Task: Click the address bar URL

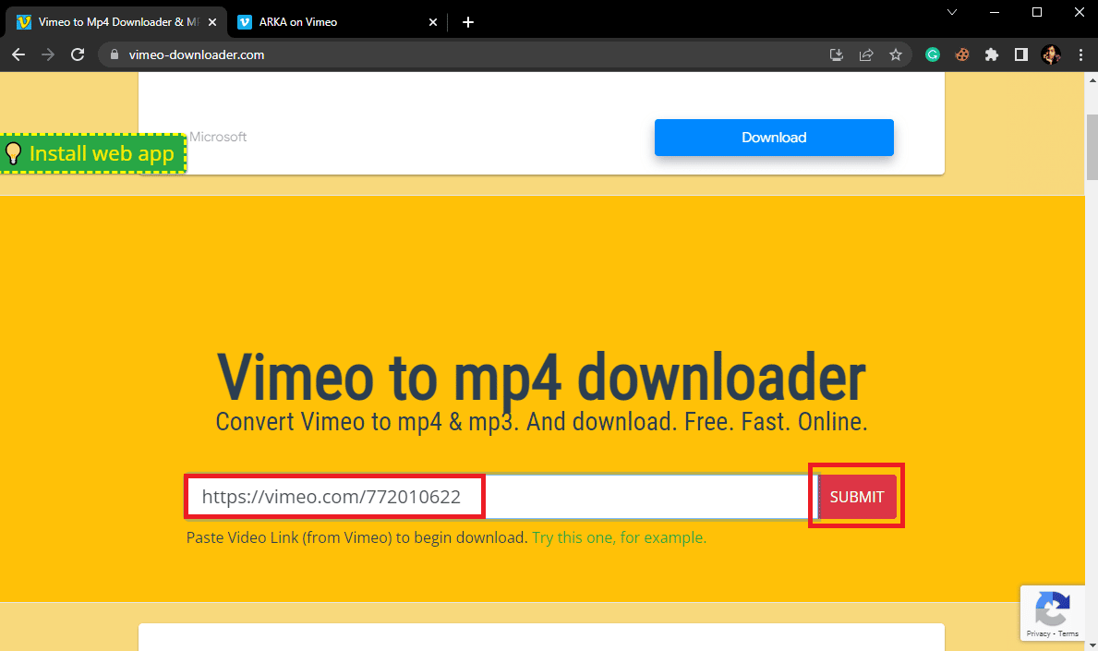Action: coord(196,54)
